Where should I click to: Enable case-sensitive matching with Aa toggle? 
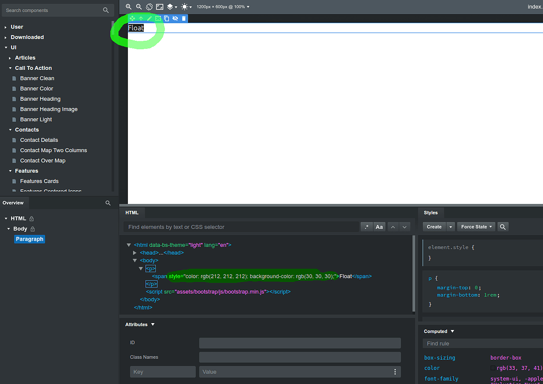[379, 227]
